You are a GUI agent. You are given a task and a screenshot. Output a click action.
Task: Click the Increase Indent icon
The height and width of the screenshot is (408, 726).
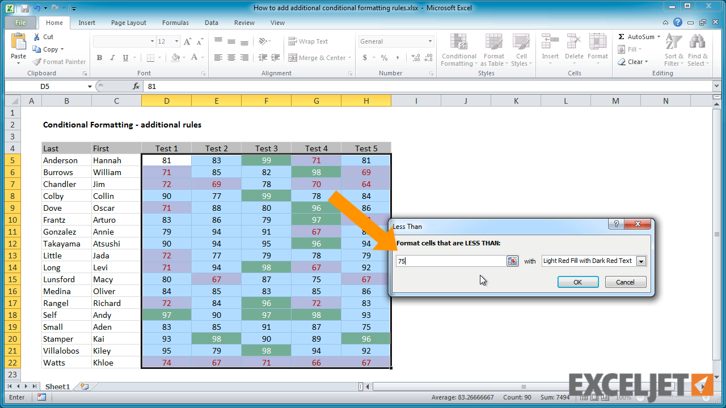tap(275, 58)
